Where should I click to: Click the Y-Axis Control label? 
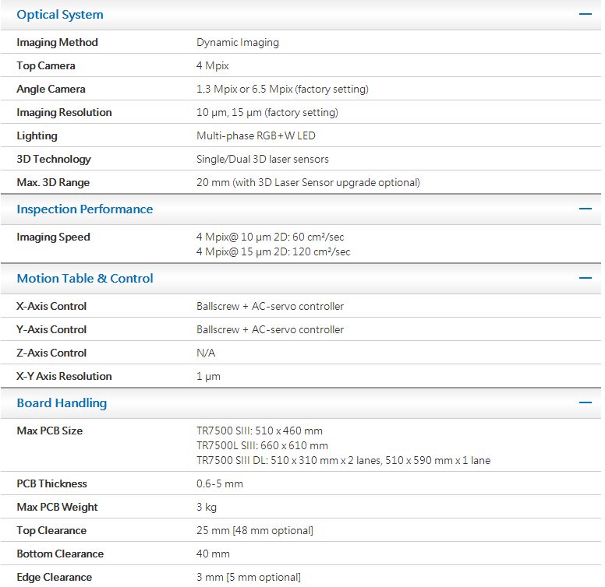click(51, 330)
